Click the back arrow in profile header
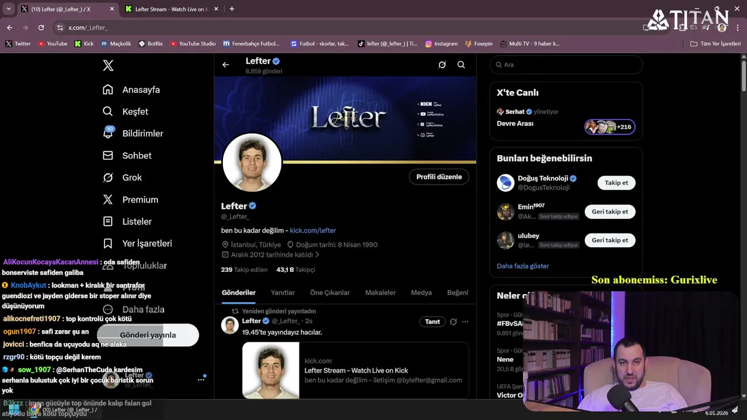 point(226,65)
